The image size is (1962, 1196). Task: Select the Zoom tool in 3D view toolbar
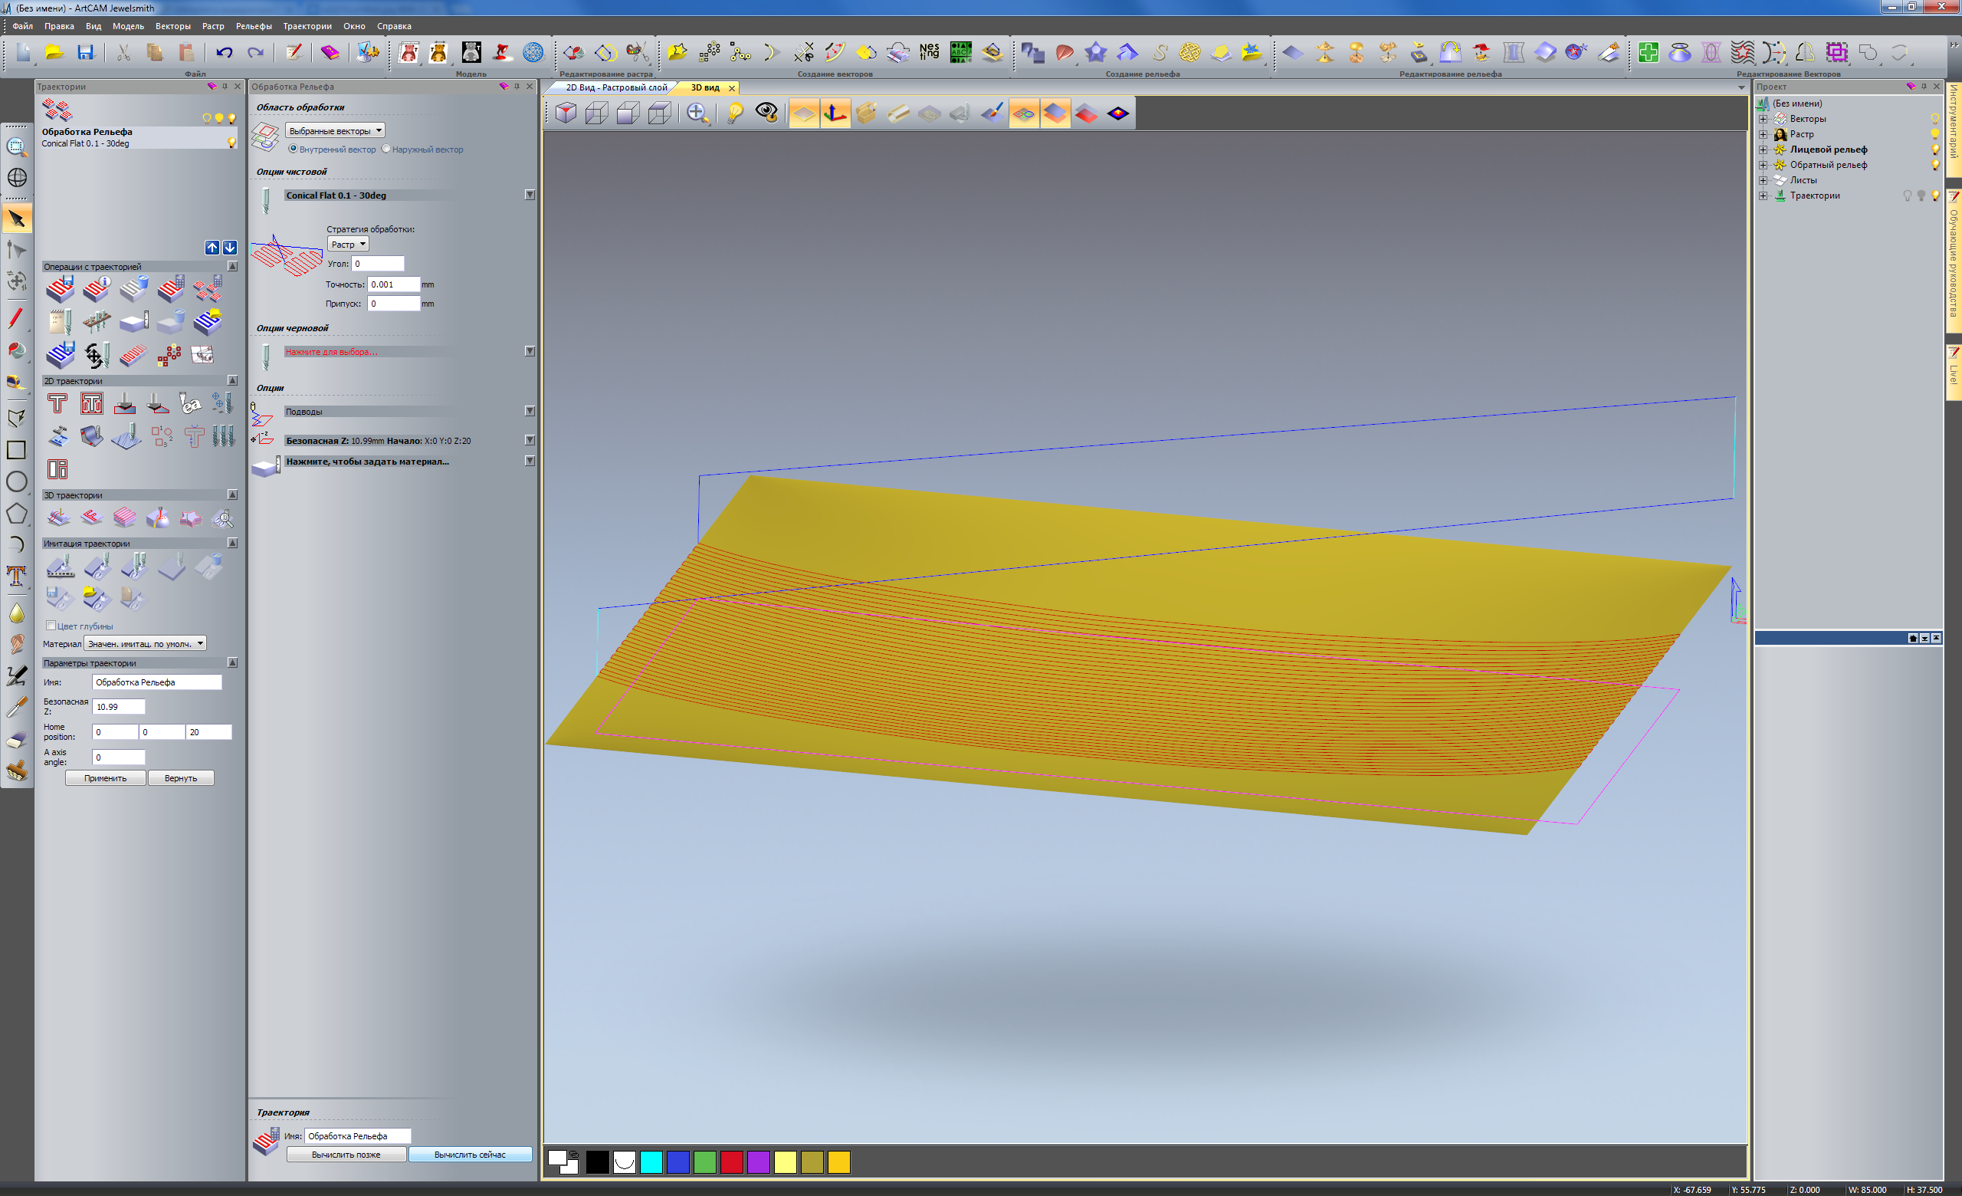tap(697, 113)
